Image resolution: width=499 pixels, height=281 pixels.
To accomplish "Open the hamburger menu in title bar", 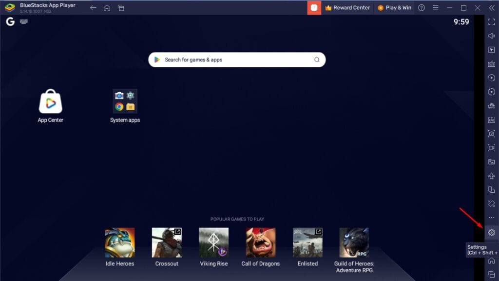I will click(436, 8).
